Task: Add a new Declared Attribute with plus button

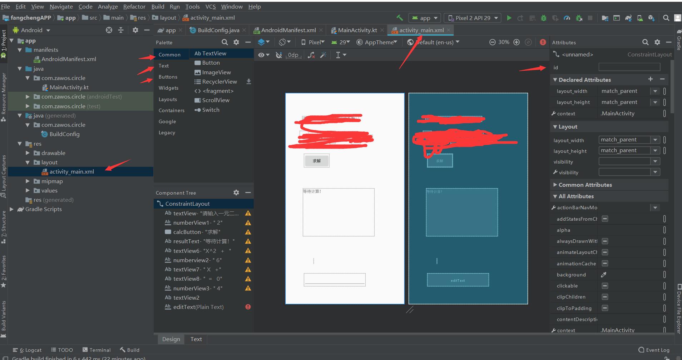Action: click(650, 79)
